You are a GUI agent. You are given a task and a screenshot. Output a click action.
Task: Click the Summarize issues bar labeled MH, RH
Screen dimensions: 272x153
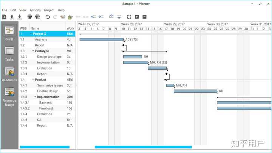170,85
